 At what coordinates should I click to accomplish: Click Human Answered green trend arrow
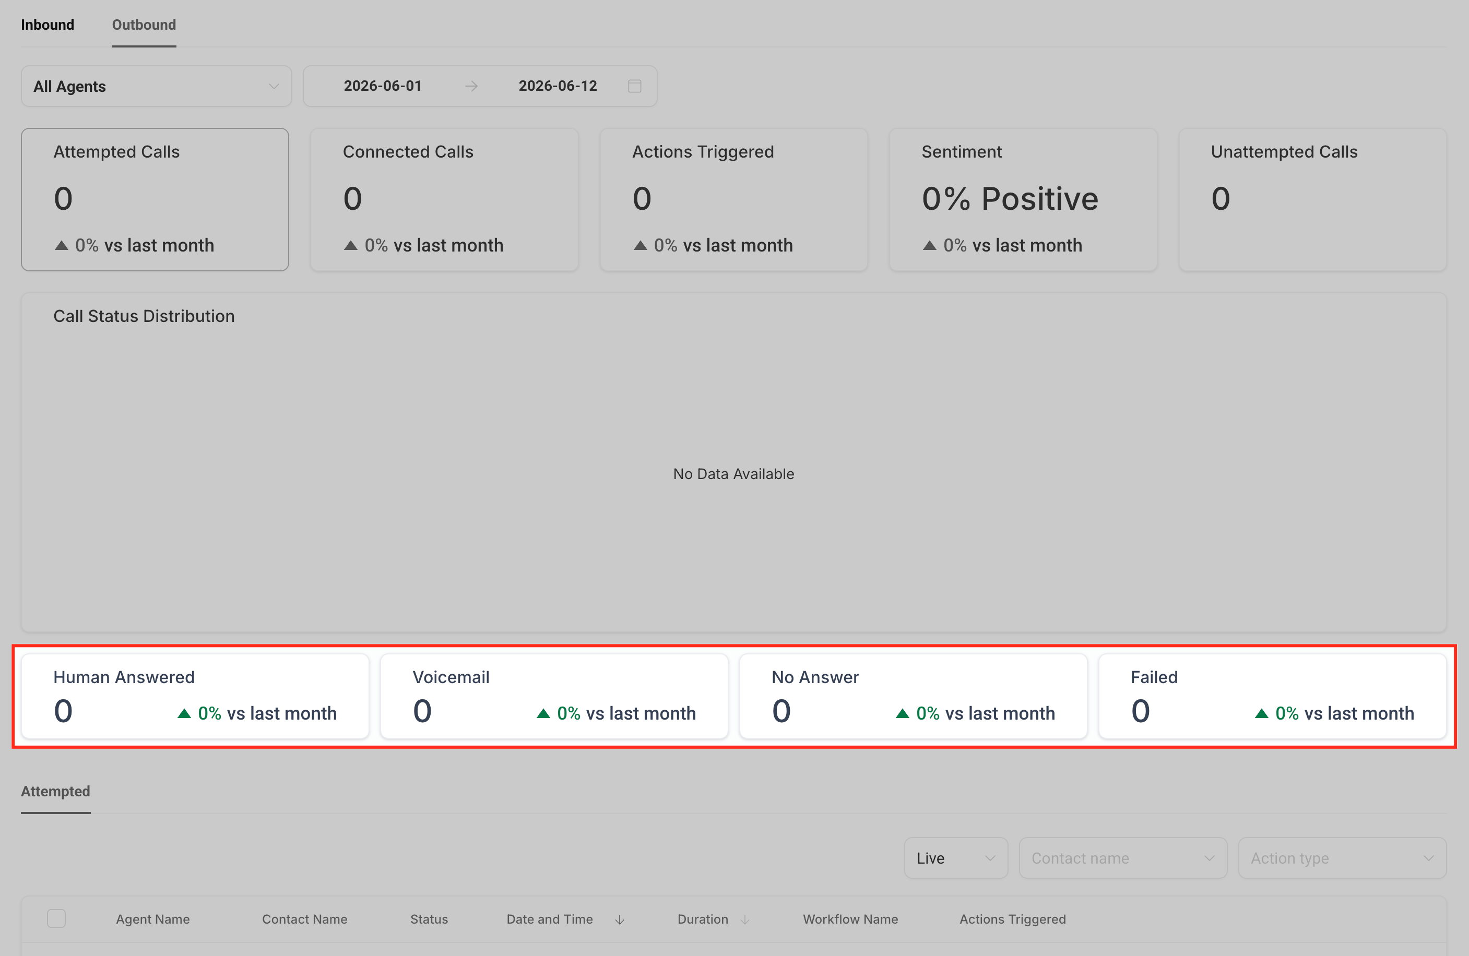[x=184, y=713]
